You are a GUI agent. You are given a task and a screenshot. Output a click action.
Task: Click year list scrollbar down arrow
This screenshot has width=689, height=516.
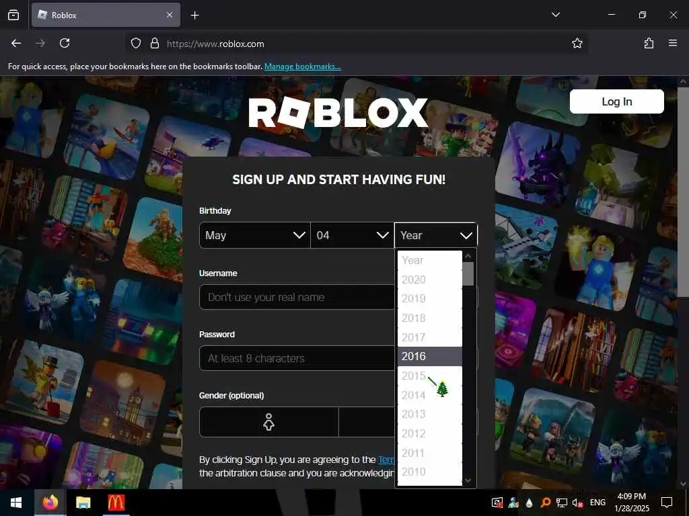[468, 480]
